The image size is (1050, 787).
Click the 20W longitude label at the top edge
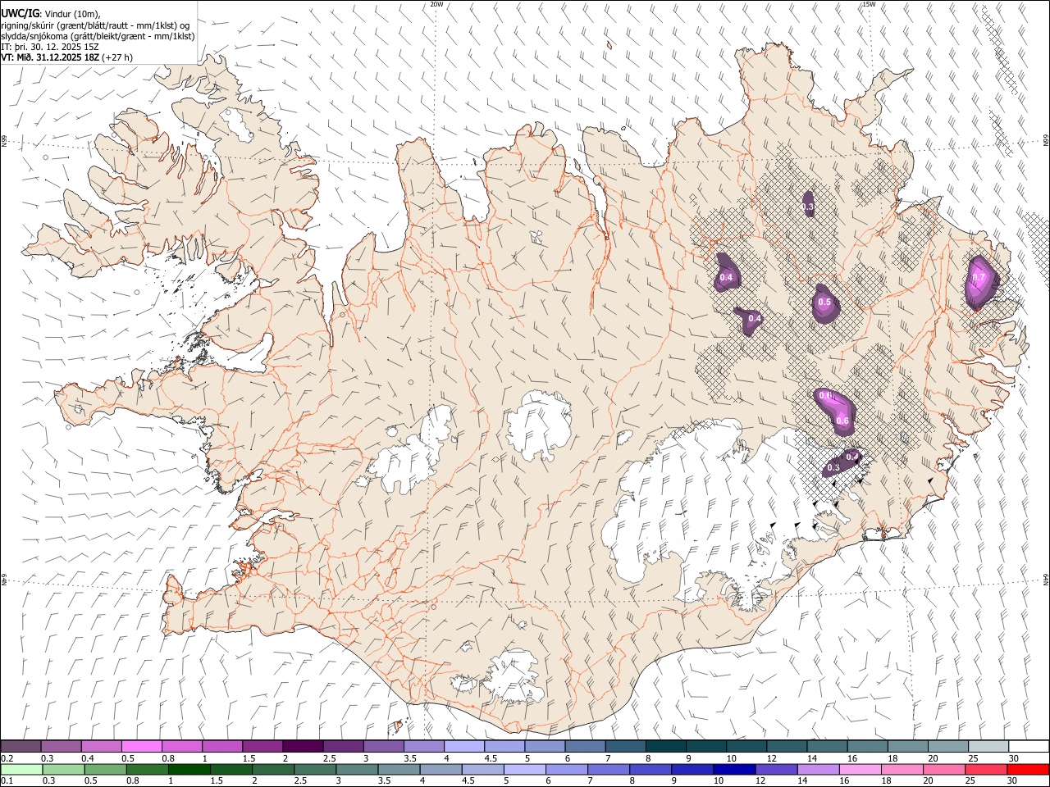click(437, 4)
